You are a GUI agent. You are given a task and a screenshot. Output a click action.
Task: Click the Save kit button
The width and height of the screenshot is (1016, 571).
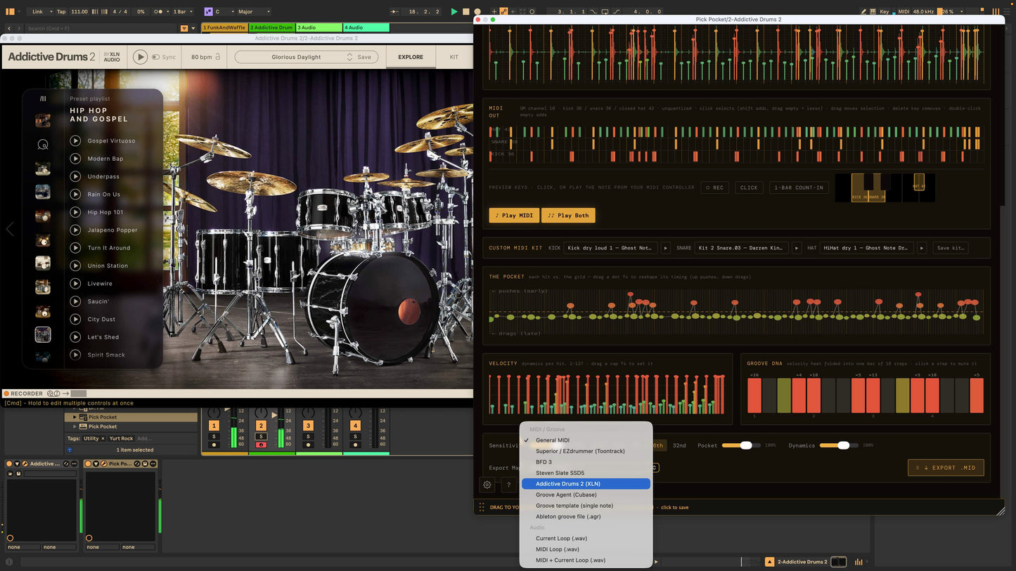click(x=950, y=248)
